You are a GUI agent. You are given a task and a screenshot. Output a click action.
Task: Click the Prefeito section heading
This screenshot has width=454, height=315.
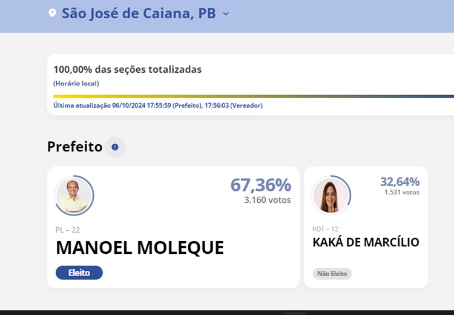coord(74,147)
